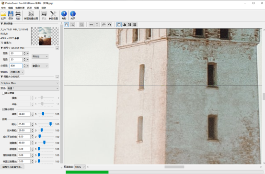
Task: Click the PhotoZoom Pro title bar app icon
Action: [3, 3]
